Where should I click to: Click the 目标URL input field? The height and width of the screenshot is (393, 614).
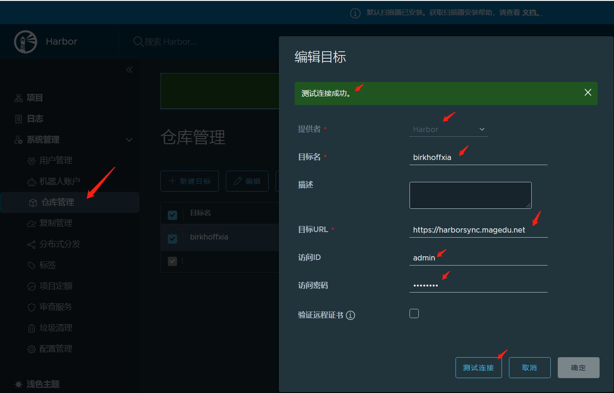(x=478, y=230)
